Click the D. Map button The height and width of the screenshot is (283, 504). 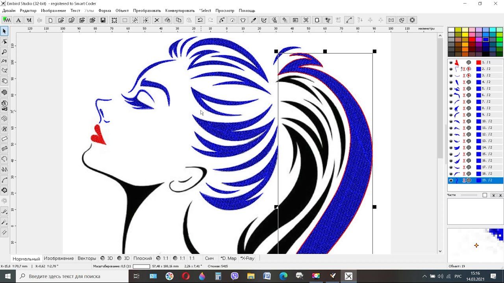[x=228, y=258]
